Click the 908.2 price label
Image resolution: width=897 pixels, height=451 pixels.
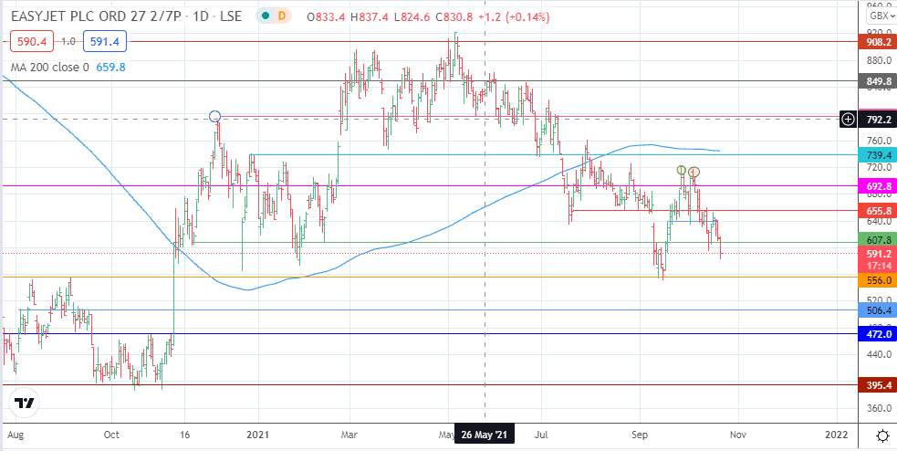(x=878, y=42)
